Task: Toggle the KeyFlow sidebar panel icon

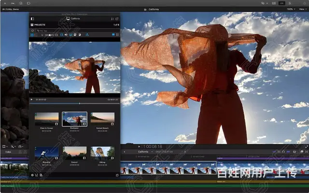Action: click(x=32, y=18)
